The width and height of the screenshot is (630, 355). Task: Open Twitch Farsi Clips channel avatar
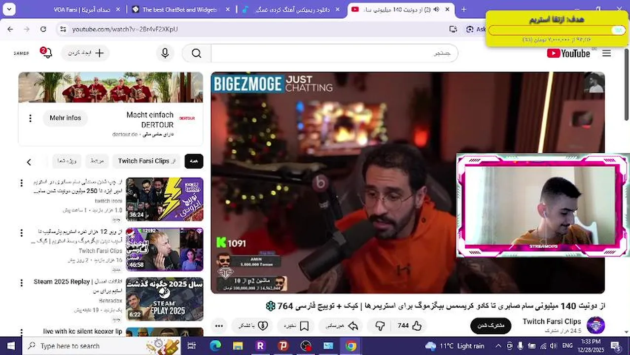coord(595,325)
